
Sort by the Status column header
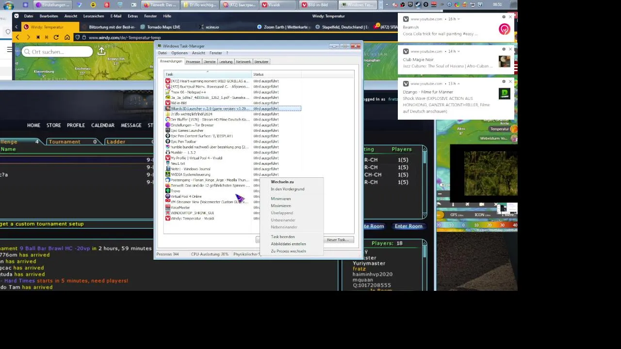(276, 74)
